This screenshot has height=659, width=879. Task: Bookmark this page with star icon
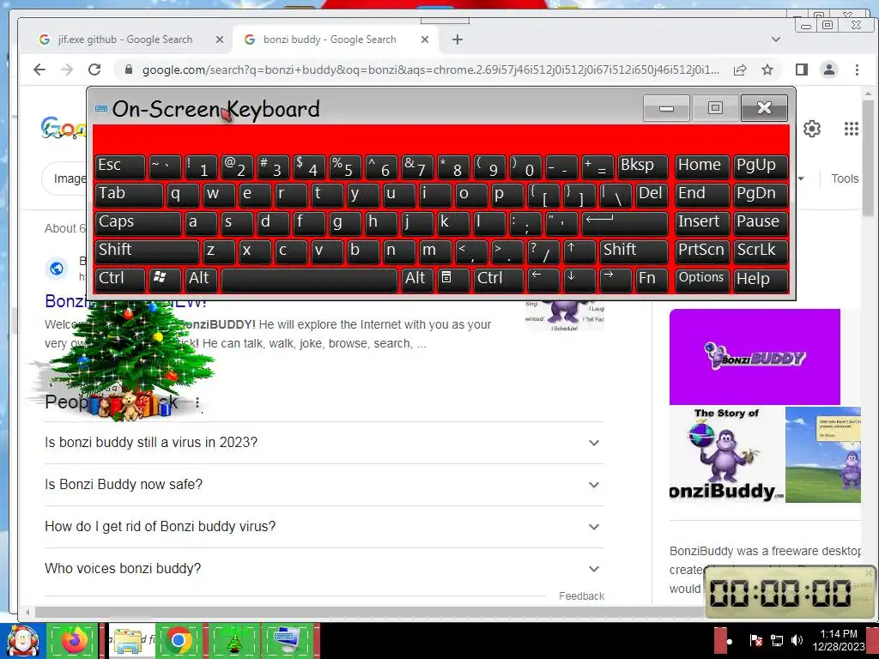pyautogui.click(x=767, y=70)
